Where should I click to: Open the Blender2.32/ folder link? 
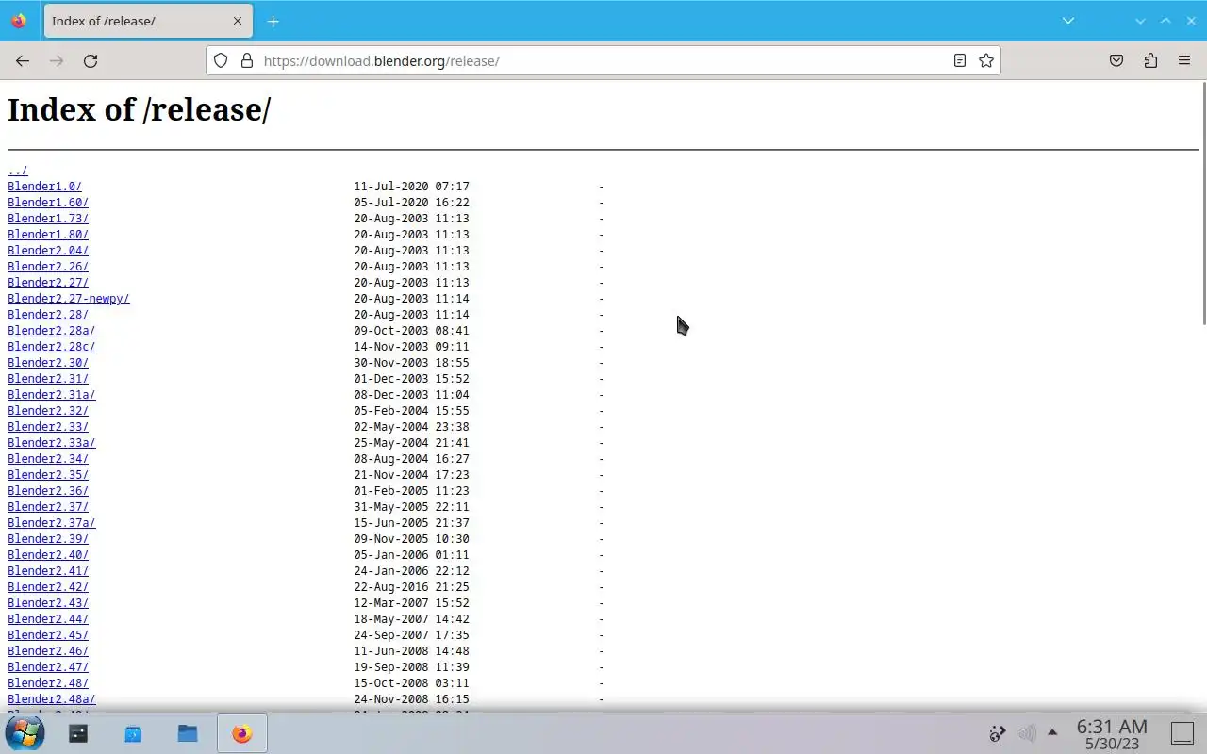click(48, 411)
